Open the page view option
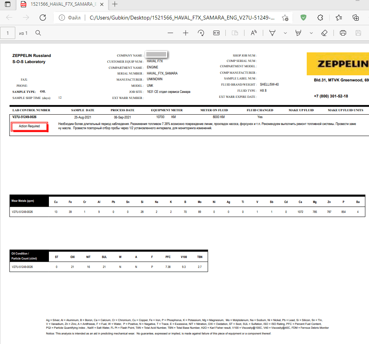The width and height of the screenshot is (369, 344). (x=235, y=33)
